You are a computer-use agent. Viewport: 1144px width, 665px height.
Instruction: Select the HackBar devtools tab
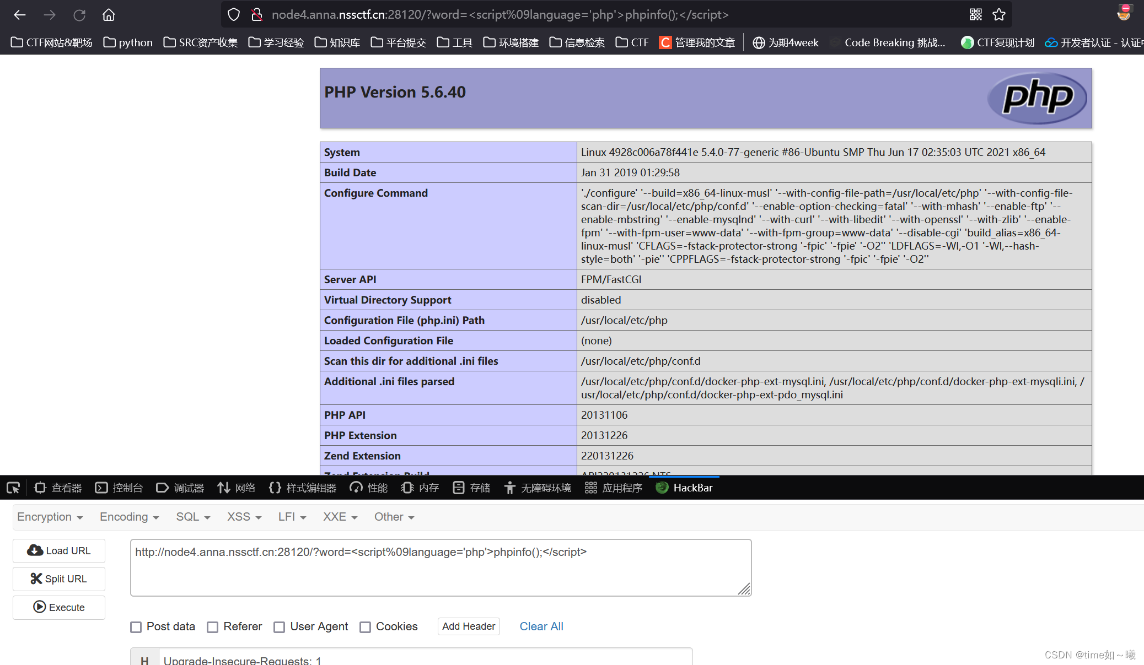684,488
